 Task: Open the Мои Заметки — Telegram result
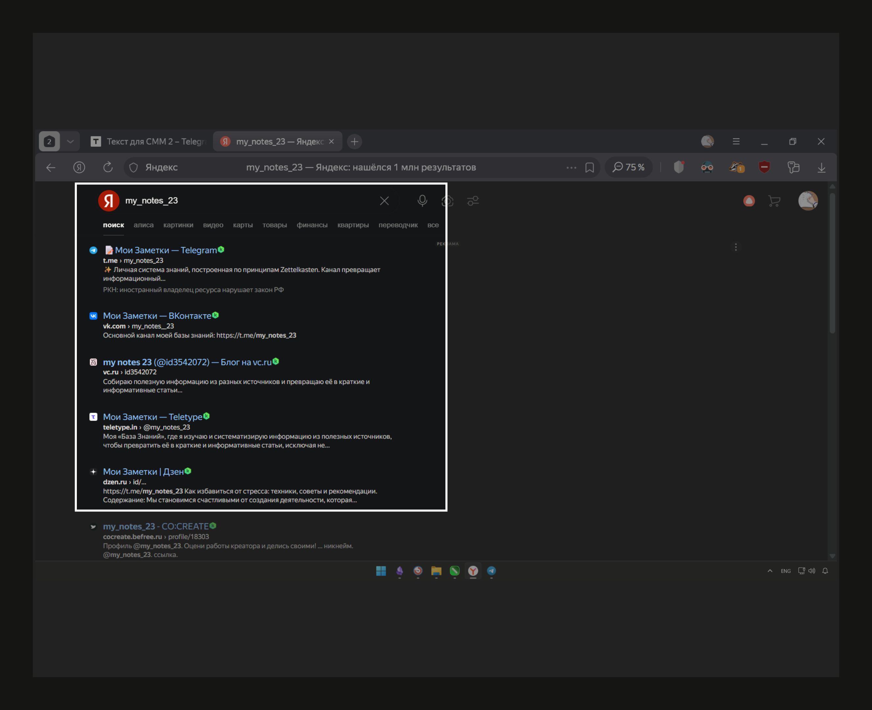click(x=166, y=250)
